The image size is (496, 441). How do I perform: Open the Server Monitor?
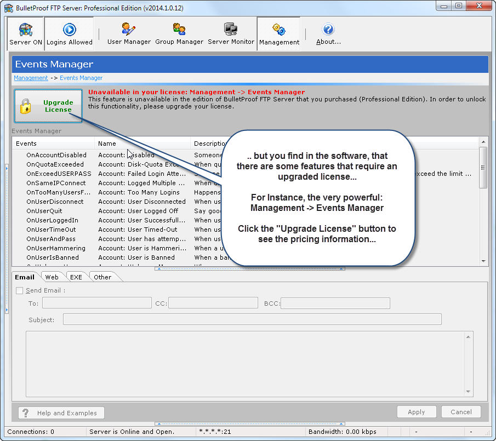click(x=231, y=34)
